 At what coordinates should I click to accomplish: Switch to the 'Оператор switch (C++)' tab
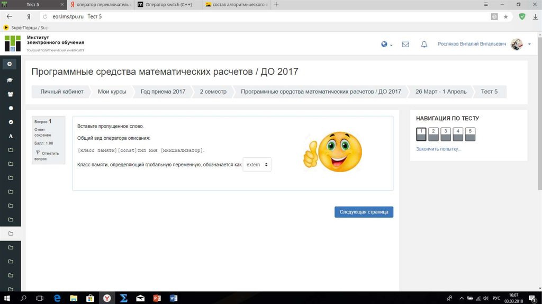tap(168, 4)
